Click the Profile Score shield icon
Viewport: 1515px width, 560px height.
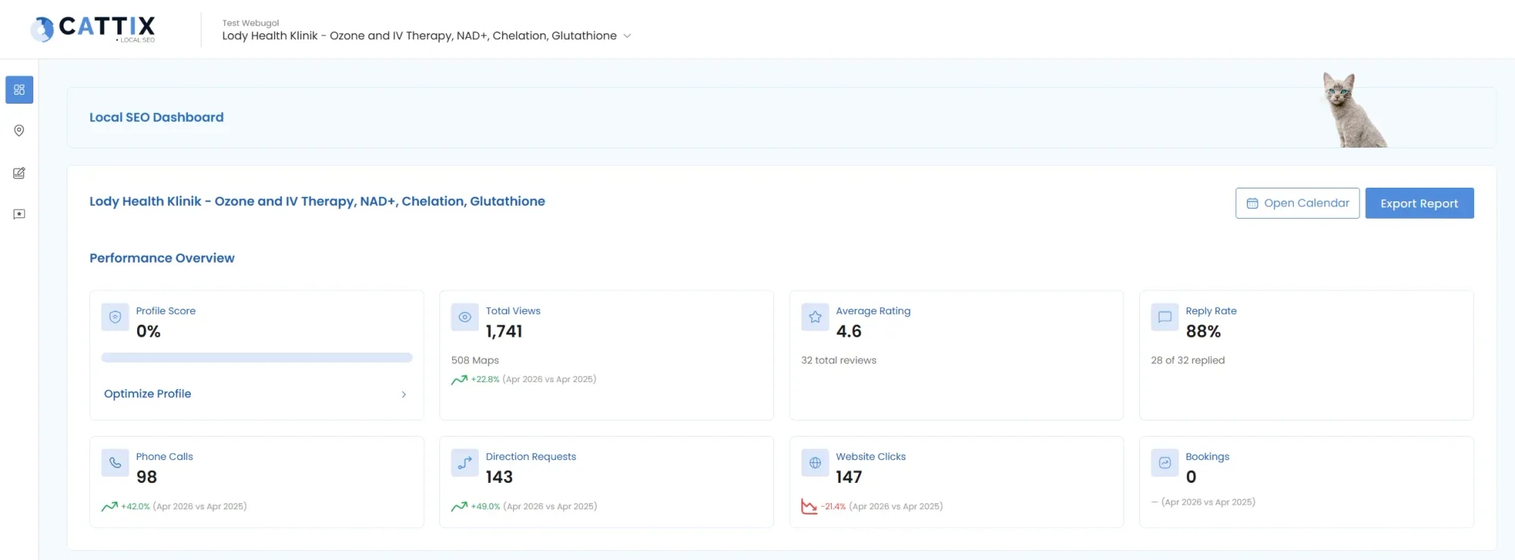[115, 317]
